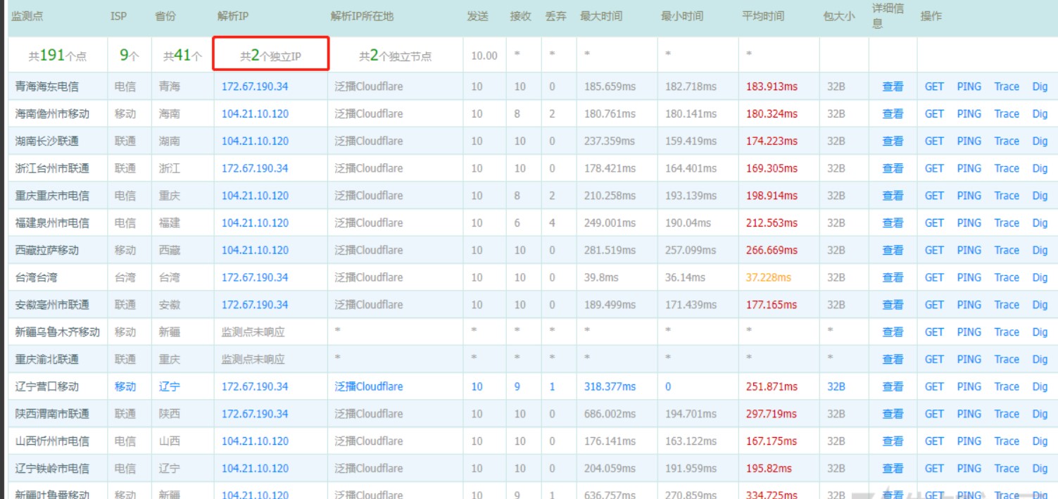Open IP 104.21.10.120 in 辽宁铁岭市电信 row
1058x499 pixels.
[255, 468]
